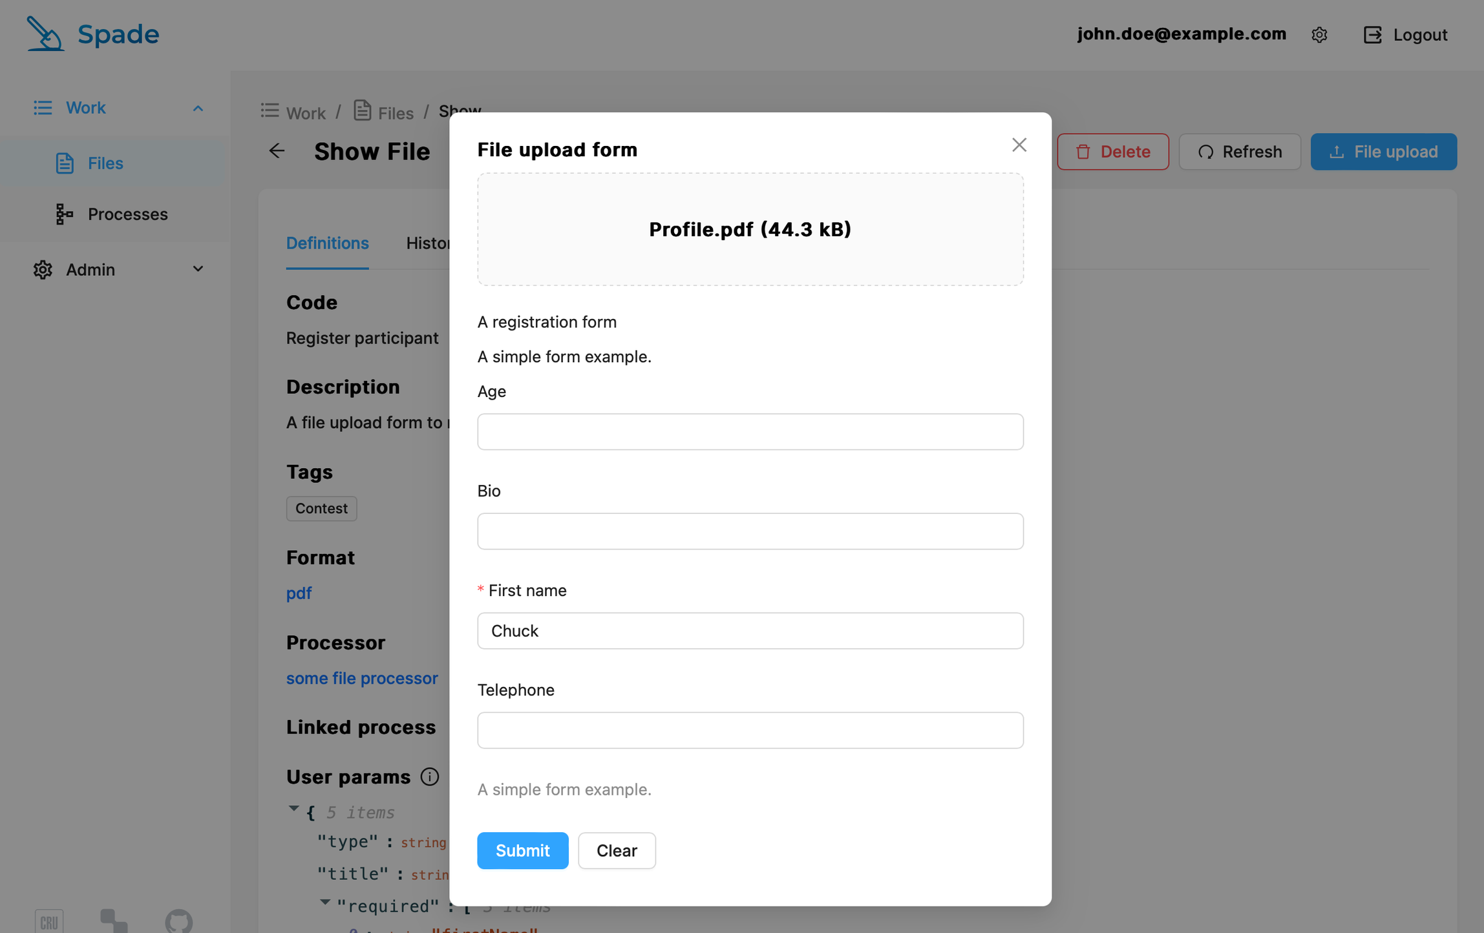The image size is (1484, 933).
Task: Expand the Admin menu section
Action: click(x=198, y=269)
